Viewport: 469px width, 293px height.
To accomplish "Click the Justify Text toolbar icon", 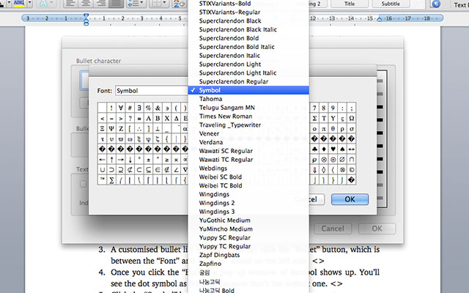I will pos(116,3).
